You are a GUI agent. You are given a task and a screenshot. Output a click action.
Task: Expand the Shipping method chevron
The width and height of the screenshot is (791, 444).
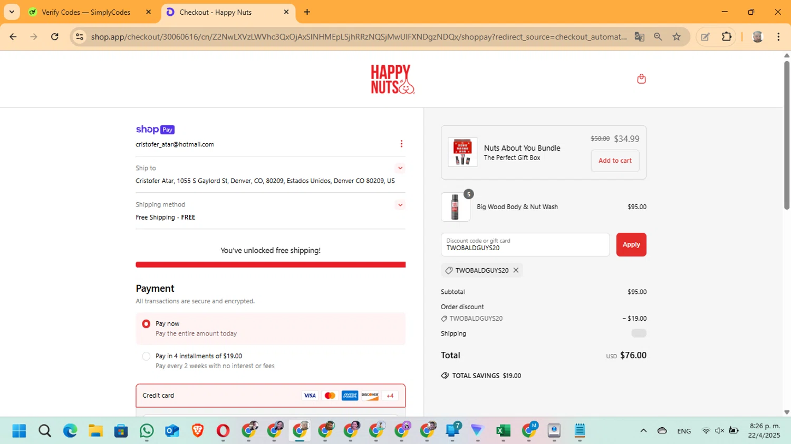(400, 205)
